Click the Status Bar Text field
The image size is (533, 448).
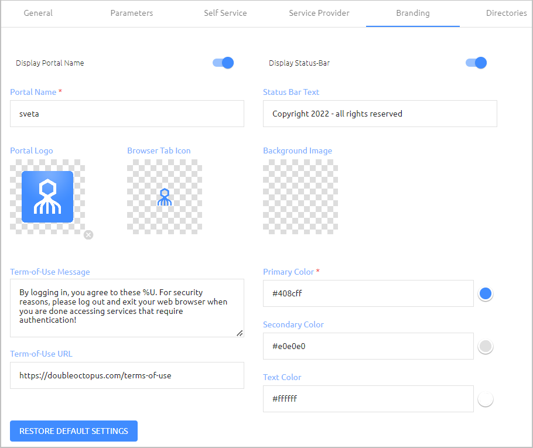380,114
